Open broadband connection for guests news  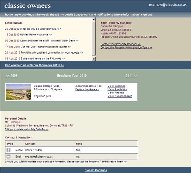52,53
